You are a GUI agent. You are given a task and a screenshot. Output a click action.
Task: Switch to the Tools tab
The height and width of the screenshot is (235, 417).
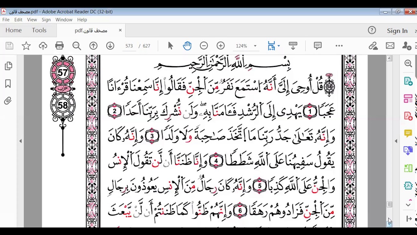(39, 30)
